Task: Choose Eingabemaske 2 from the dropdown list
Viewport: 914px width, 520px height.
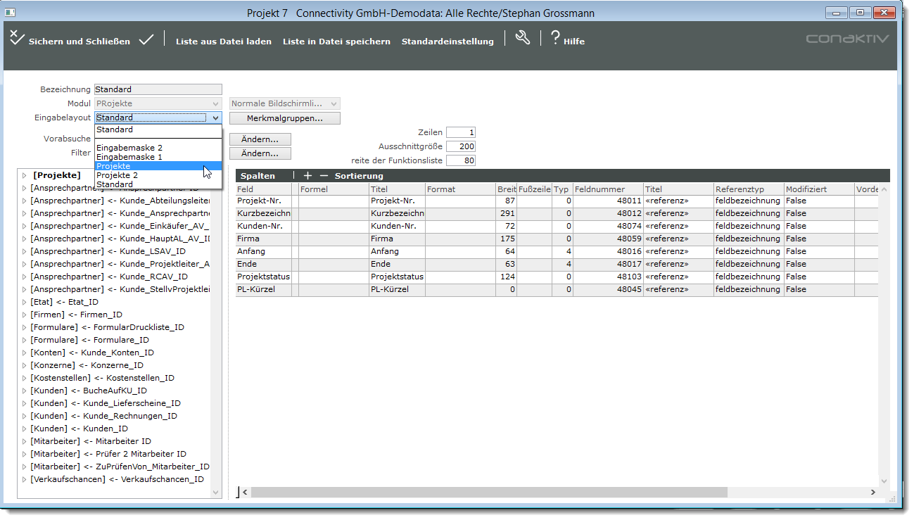Action: pyautogui.click(x=129, y=148)
